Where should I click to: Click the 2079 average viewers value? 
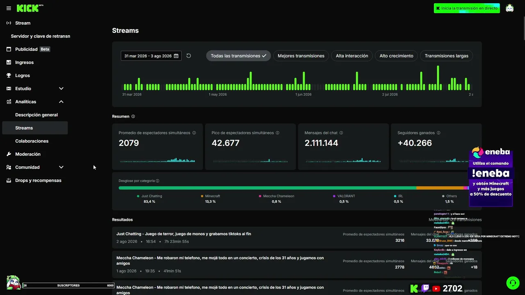coord(129,143)
